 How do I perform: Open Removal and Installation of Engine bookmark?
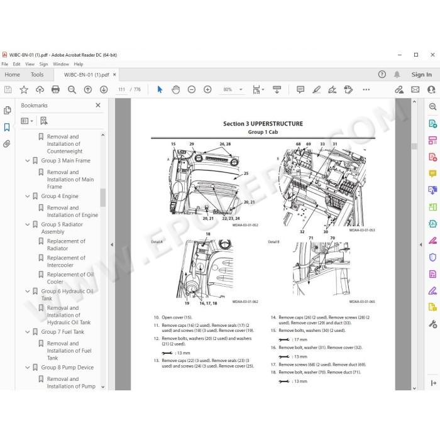click(72, 211)
